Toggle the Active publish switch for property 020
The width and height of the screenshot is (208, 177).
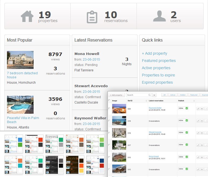[x=183, y=108]
